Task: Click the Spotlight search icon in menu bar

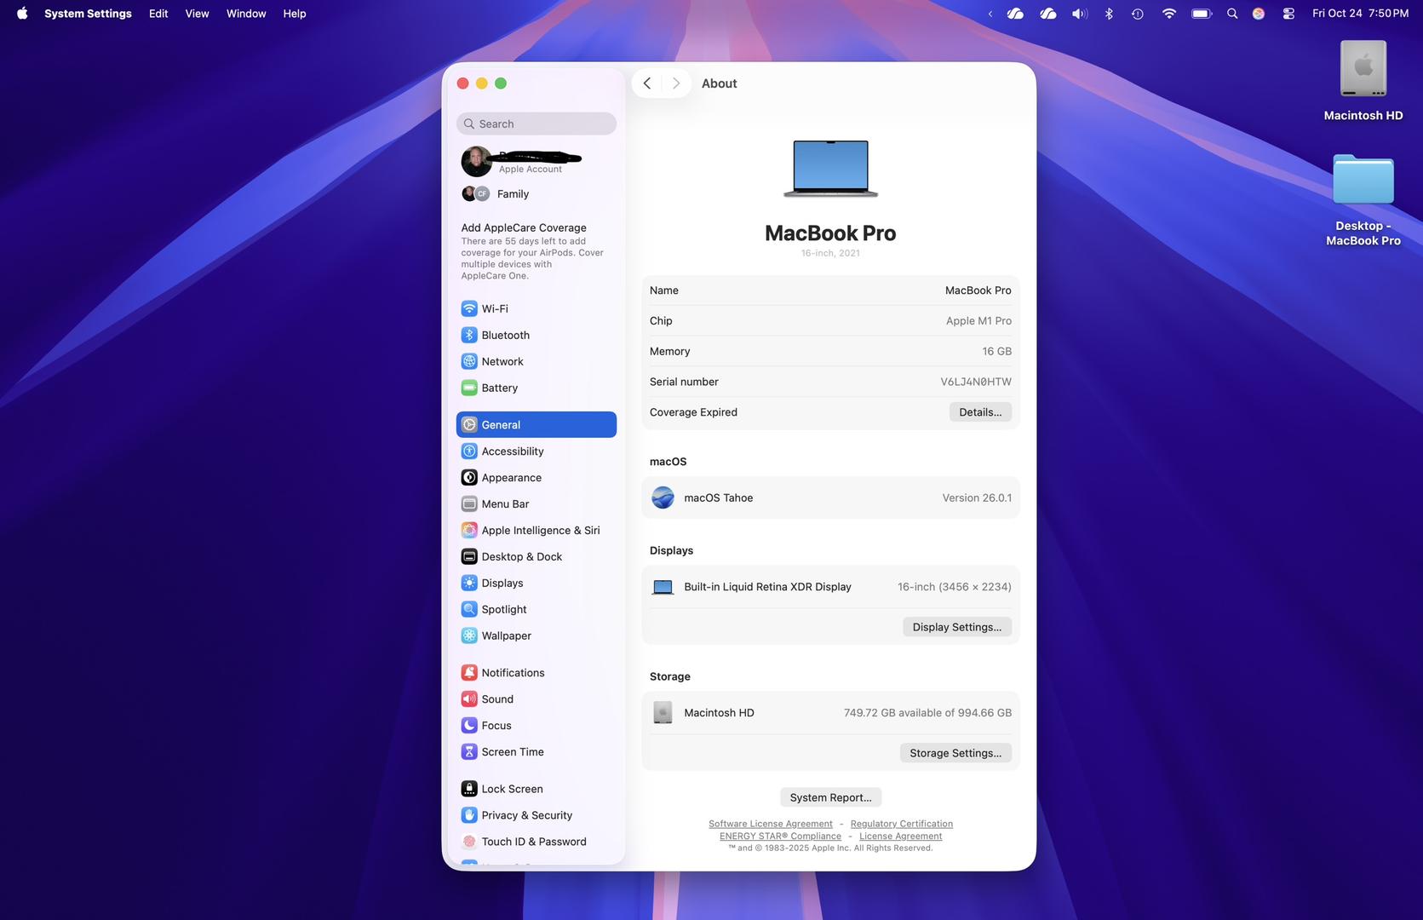Action: click(1231, 14)
